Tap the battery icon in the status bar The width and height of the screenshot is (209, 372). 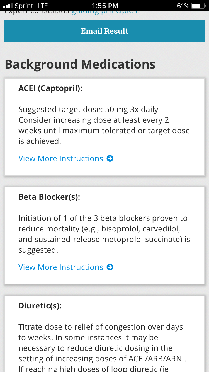198,6
